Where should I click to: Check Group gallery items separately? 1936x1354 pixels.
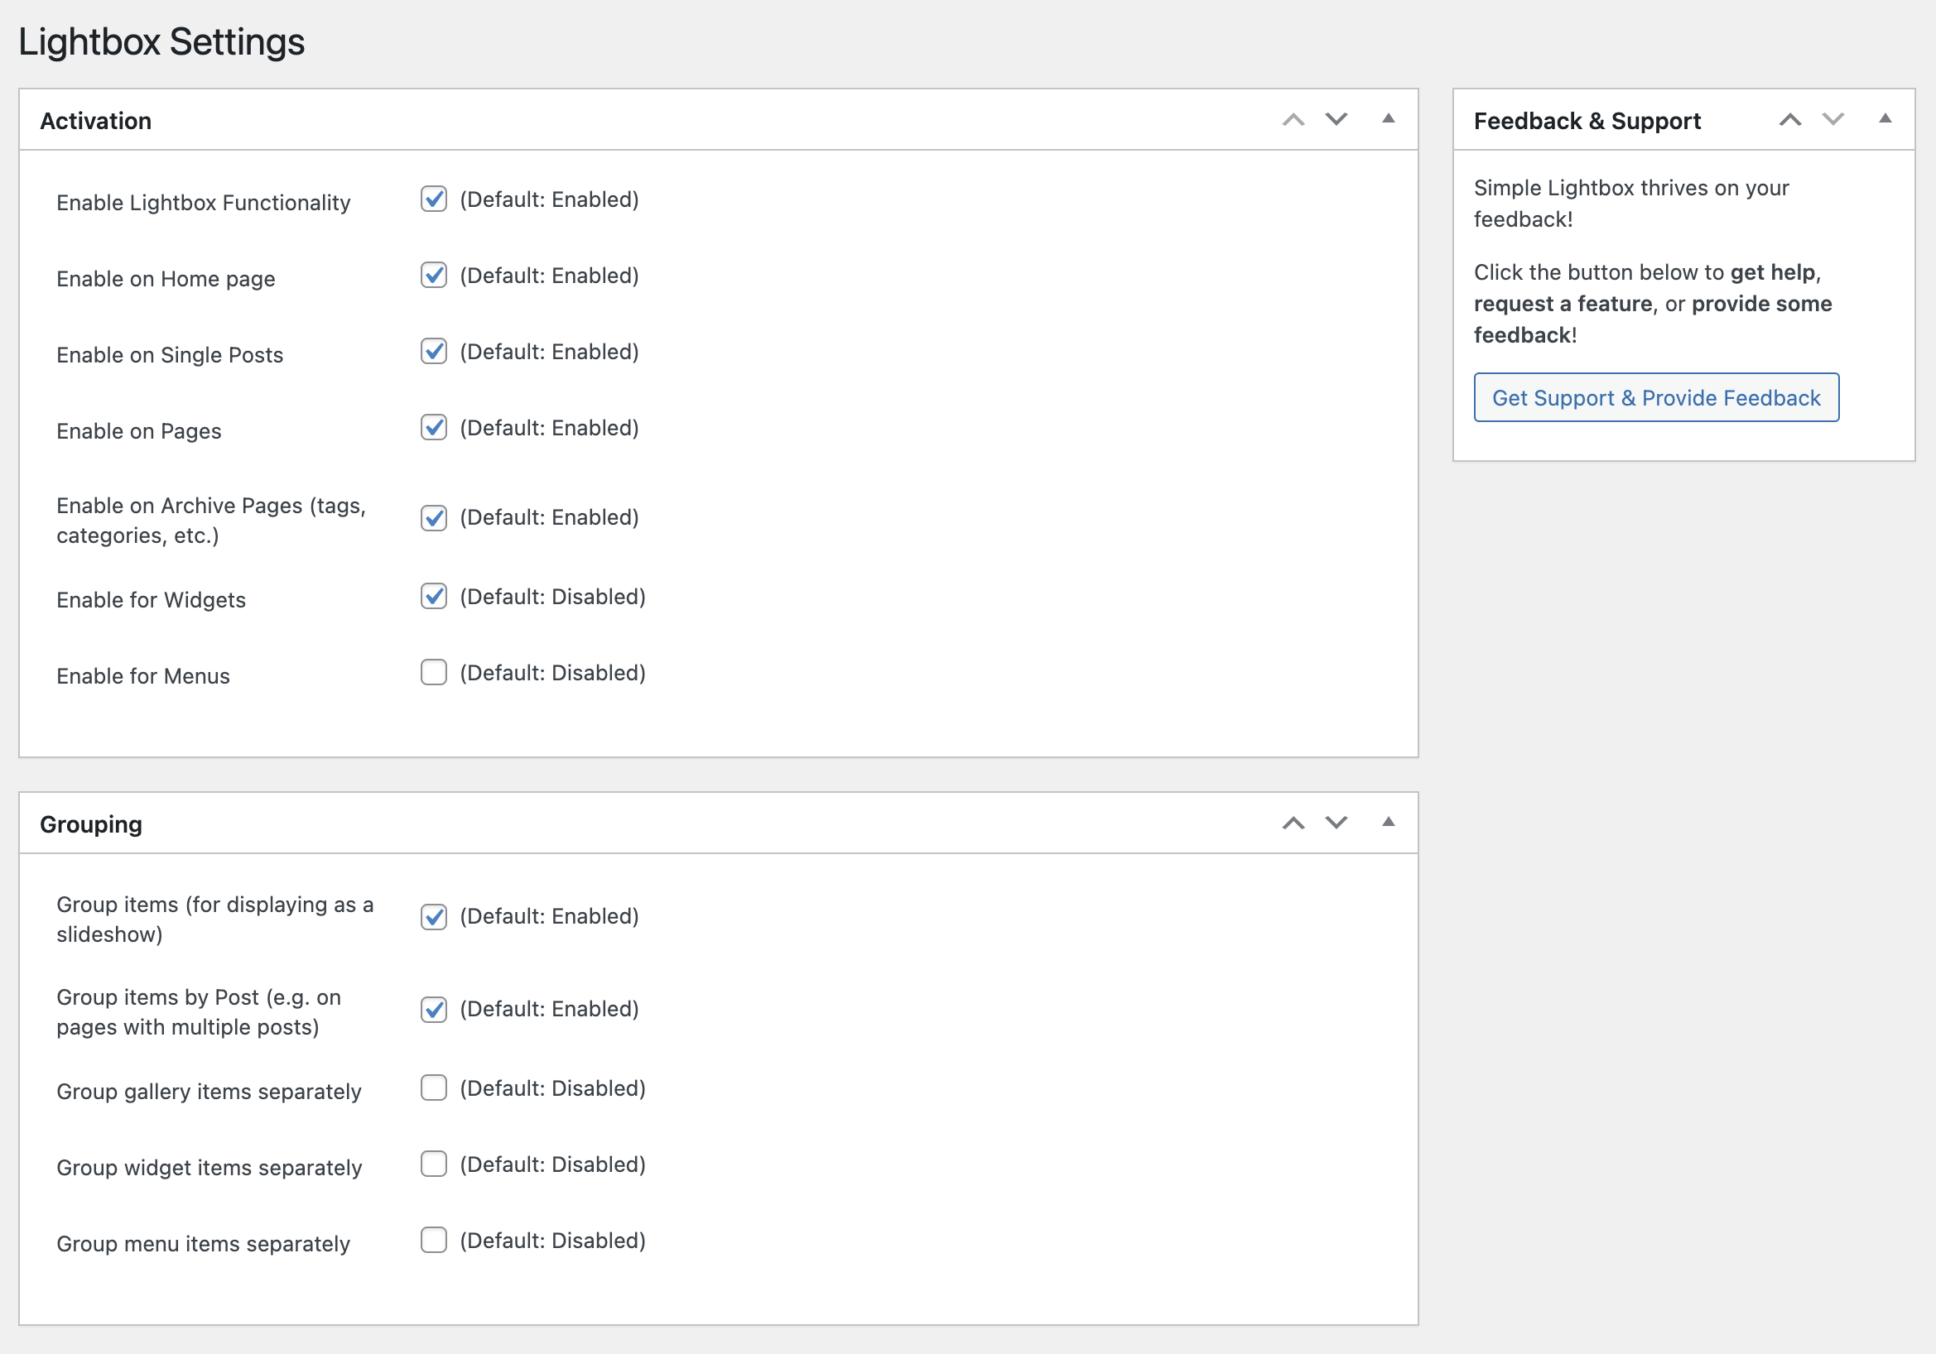[433, 1088]
